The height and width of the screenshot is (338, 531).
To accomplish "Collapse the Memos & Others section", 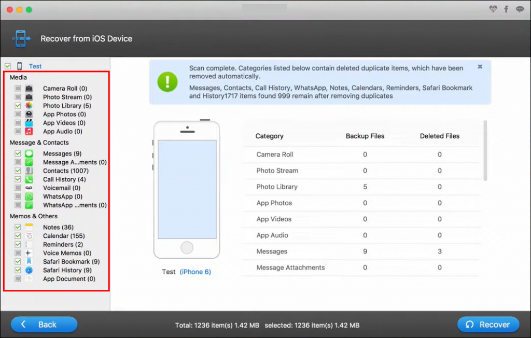I will point(33,216).
